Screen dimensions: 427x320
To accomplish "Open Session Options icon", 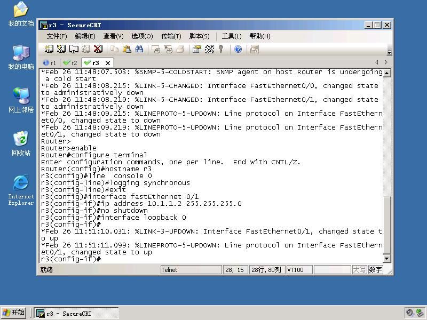I will point(196,49).
